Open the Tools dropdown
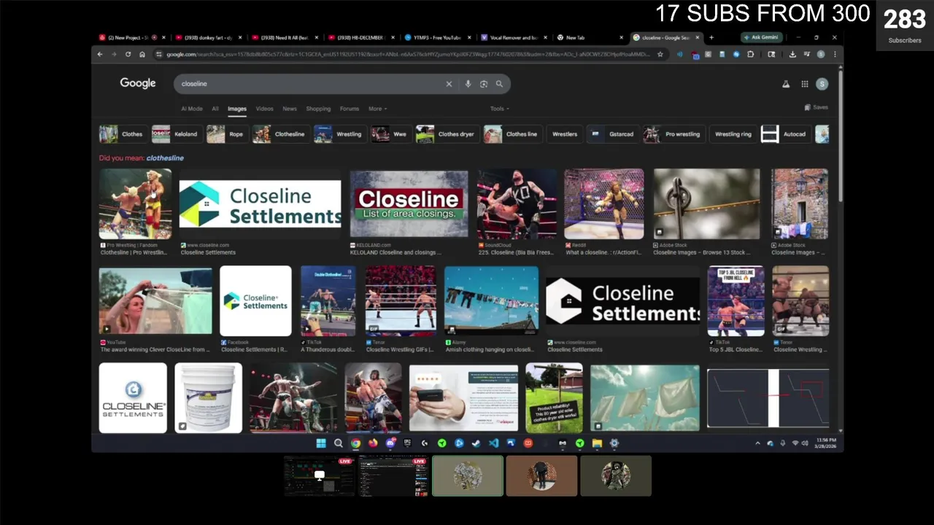 coord(499,109)
